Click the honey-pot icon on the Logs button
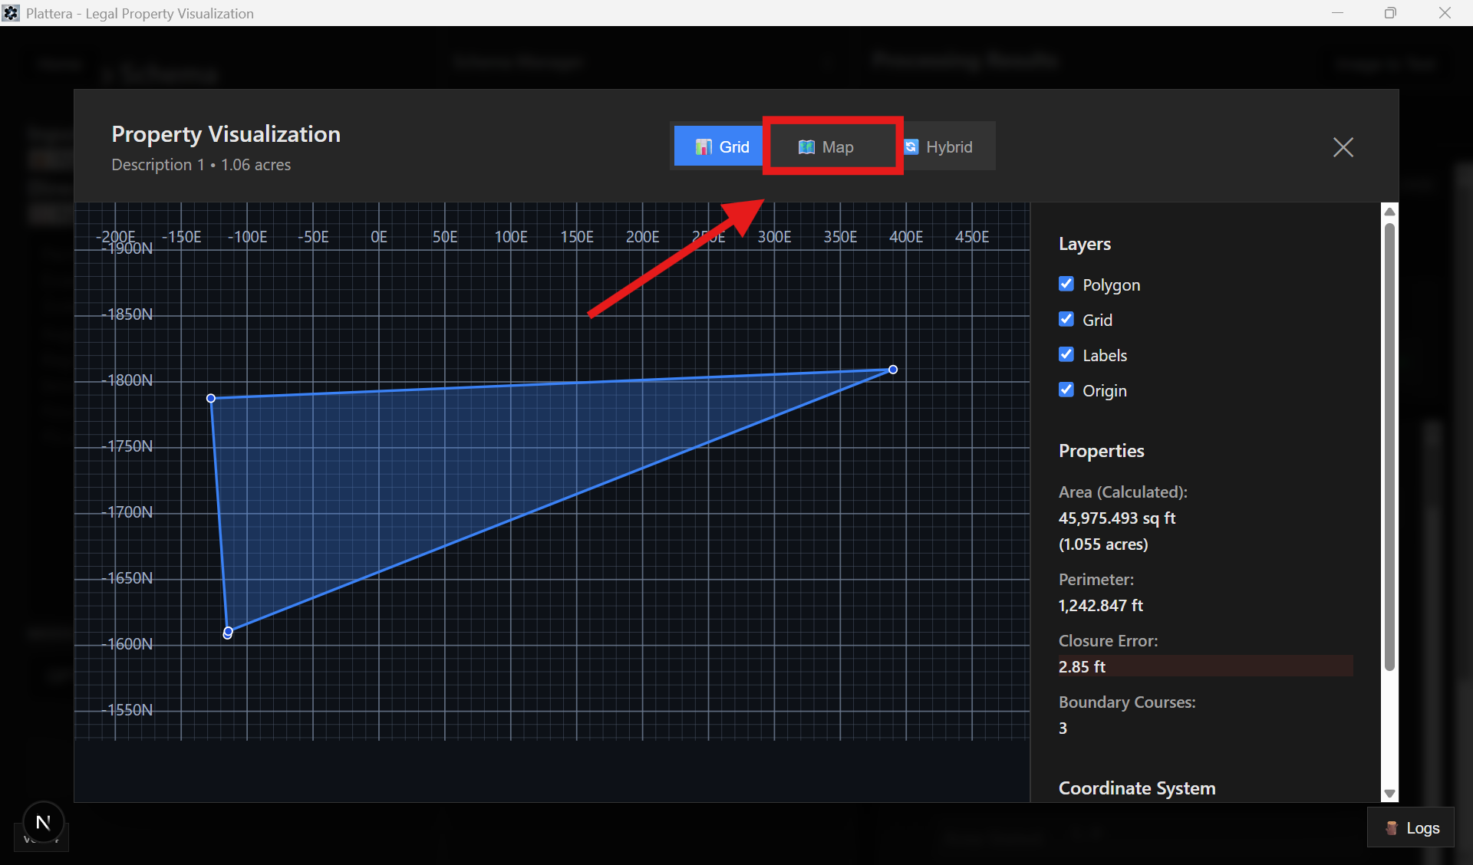This screenshot has width=1473, height=865. point(1390,827)
